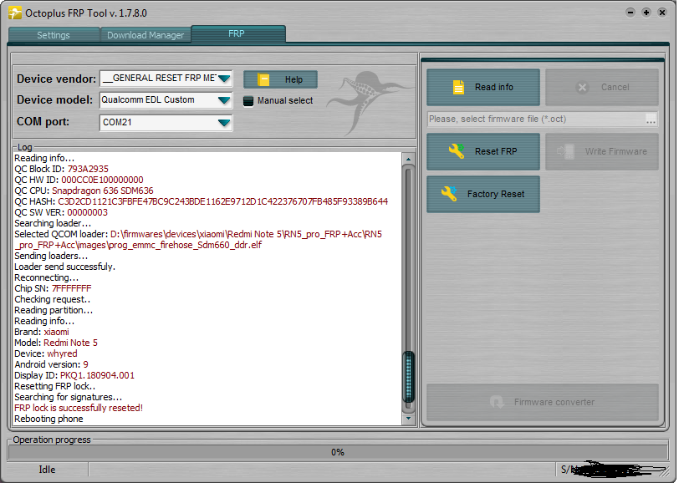Switch to the Settings tab

coord(54,35)
